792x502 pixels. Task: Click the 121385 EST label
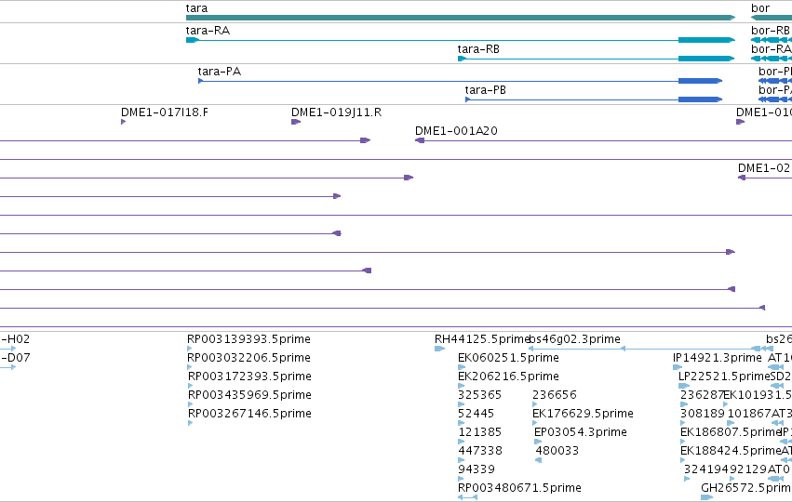click(x=480, y=432)
